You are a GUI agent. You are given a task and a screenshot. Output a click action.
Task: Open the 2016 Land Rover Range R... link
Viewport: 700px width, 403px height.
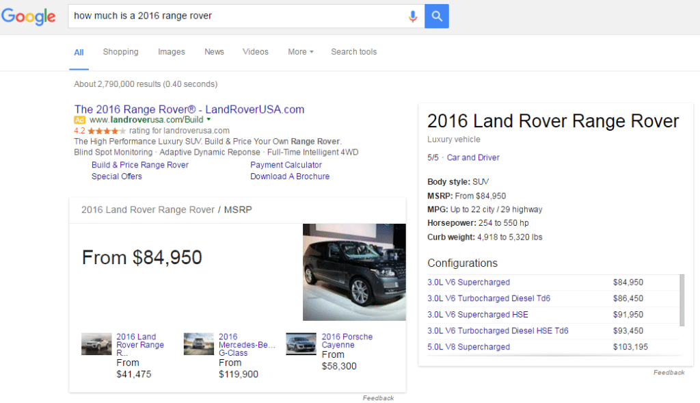[140, 345]
